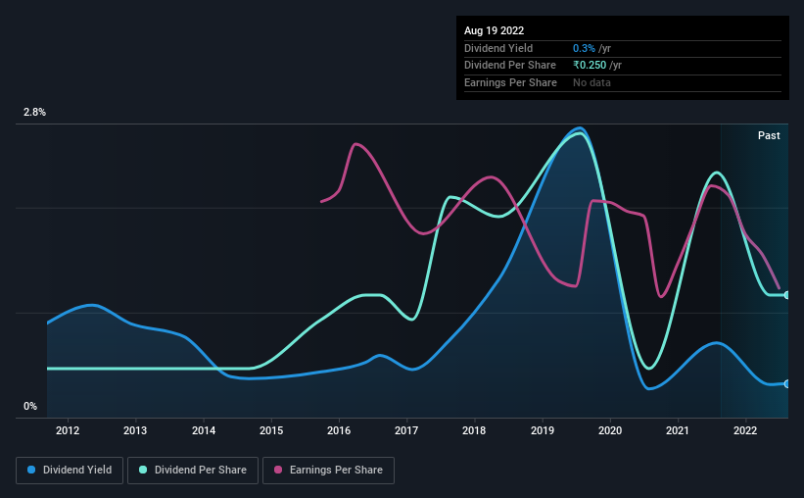Screen dimensions: 804x498
Task: Click the 2.8% y-axis label
Action: click(34, 113)
